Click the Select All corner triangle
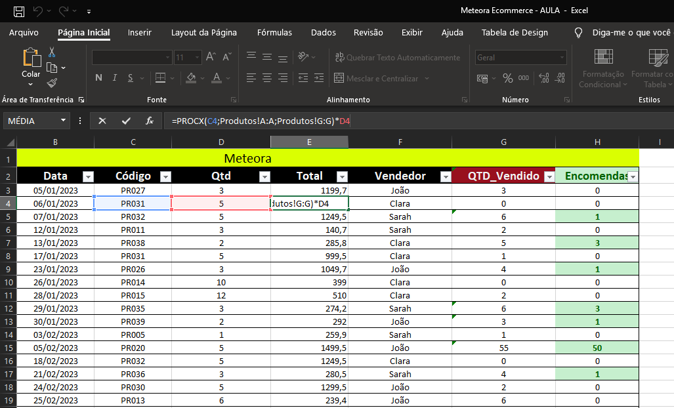 click(x=9, y=142)
